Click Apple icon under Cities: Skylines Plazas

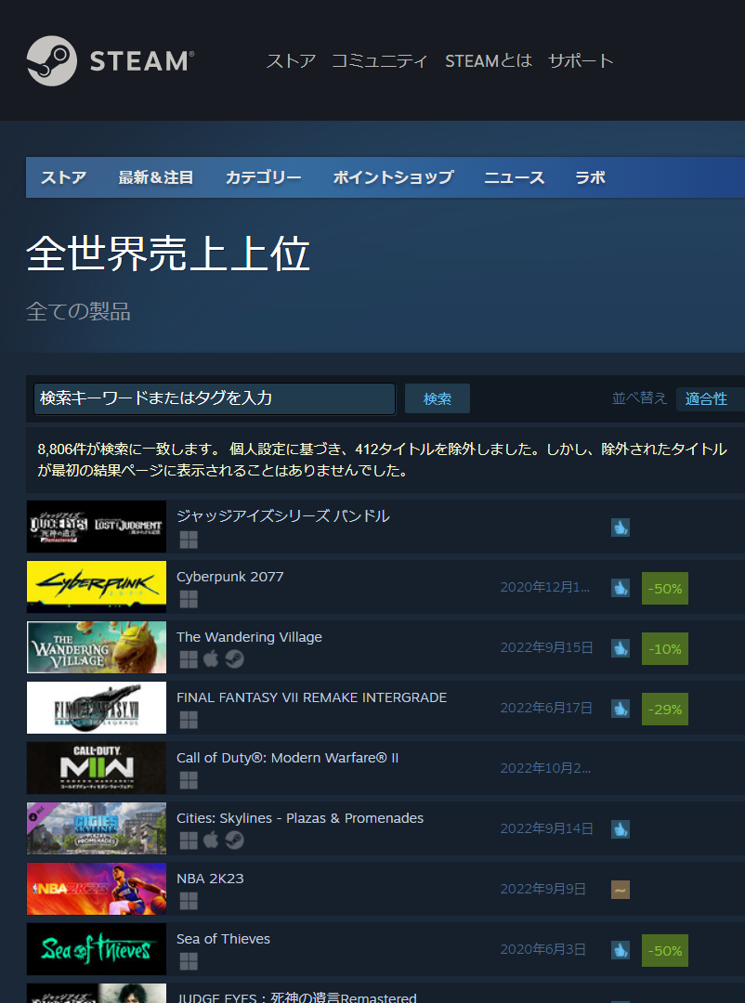tap(211, 840)
